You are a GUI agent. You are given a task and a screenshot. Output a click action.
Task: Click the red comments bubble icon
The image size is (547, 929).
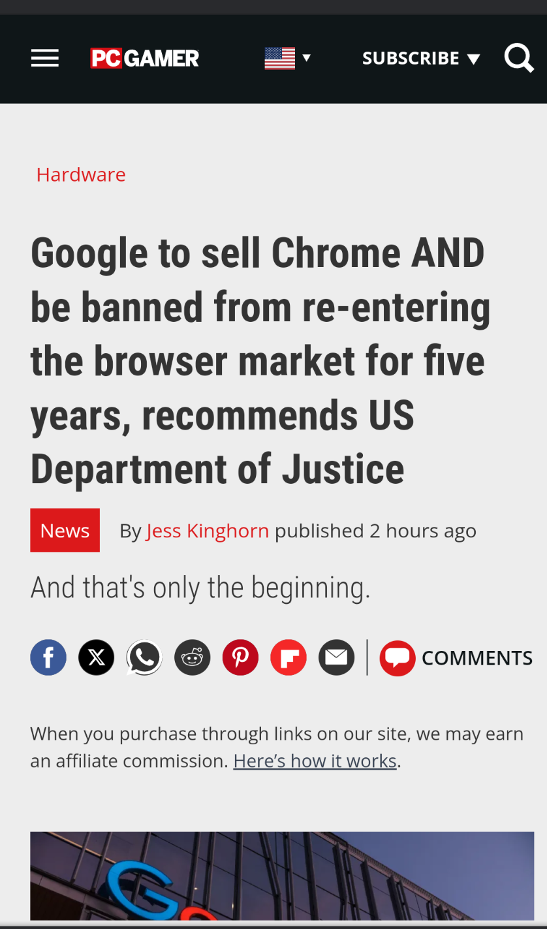coord(398,657)
